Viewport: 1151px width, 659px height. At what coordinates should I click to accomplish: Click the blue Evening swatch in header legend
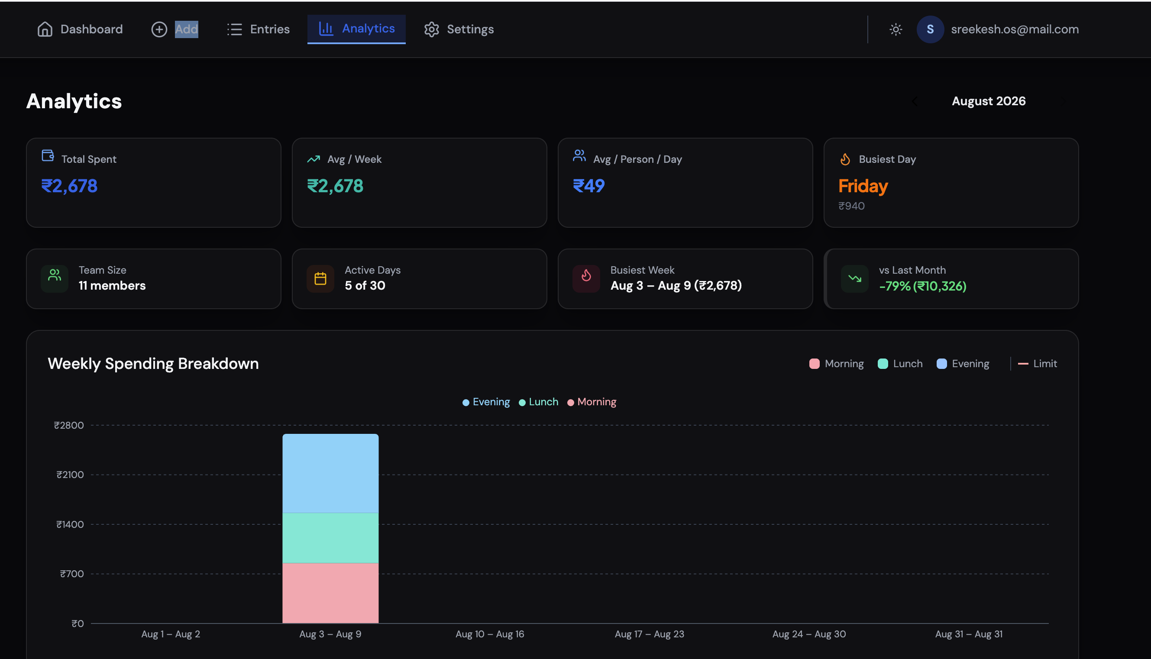click(941, 363)
